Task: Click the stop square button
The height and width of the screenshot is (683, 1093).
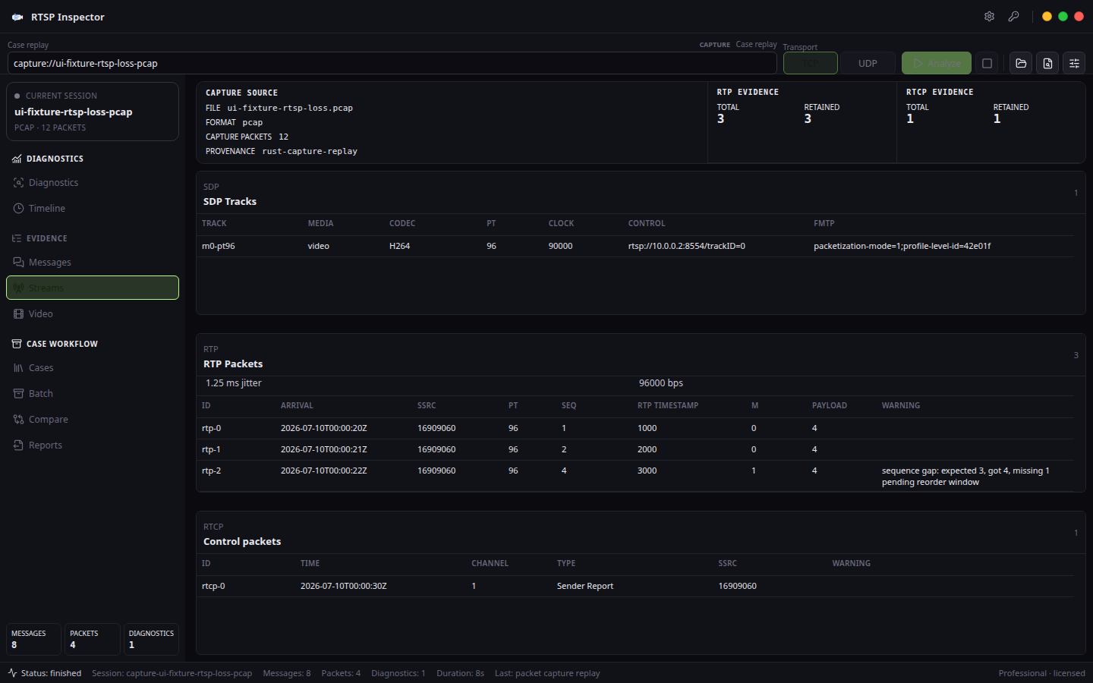Action: pyautogui.click(x=987, y=63)
